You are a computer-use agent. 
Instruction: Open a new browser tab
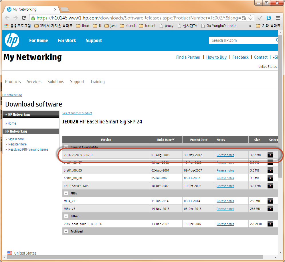(64, 9)
